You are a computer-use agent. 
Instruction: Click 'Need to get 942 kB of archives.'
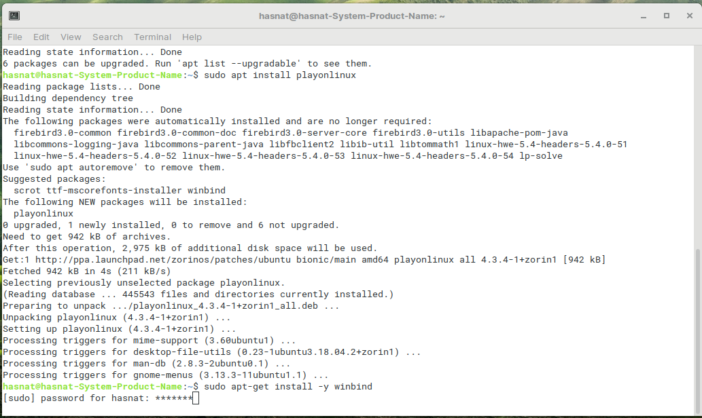pyautogui.click(x=87, y=237)
